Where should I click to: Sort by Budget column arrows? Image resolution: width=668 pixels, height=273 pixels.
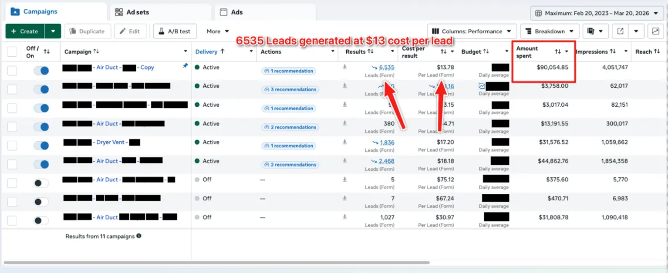[485, 52]
